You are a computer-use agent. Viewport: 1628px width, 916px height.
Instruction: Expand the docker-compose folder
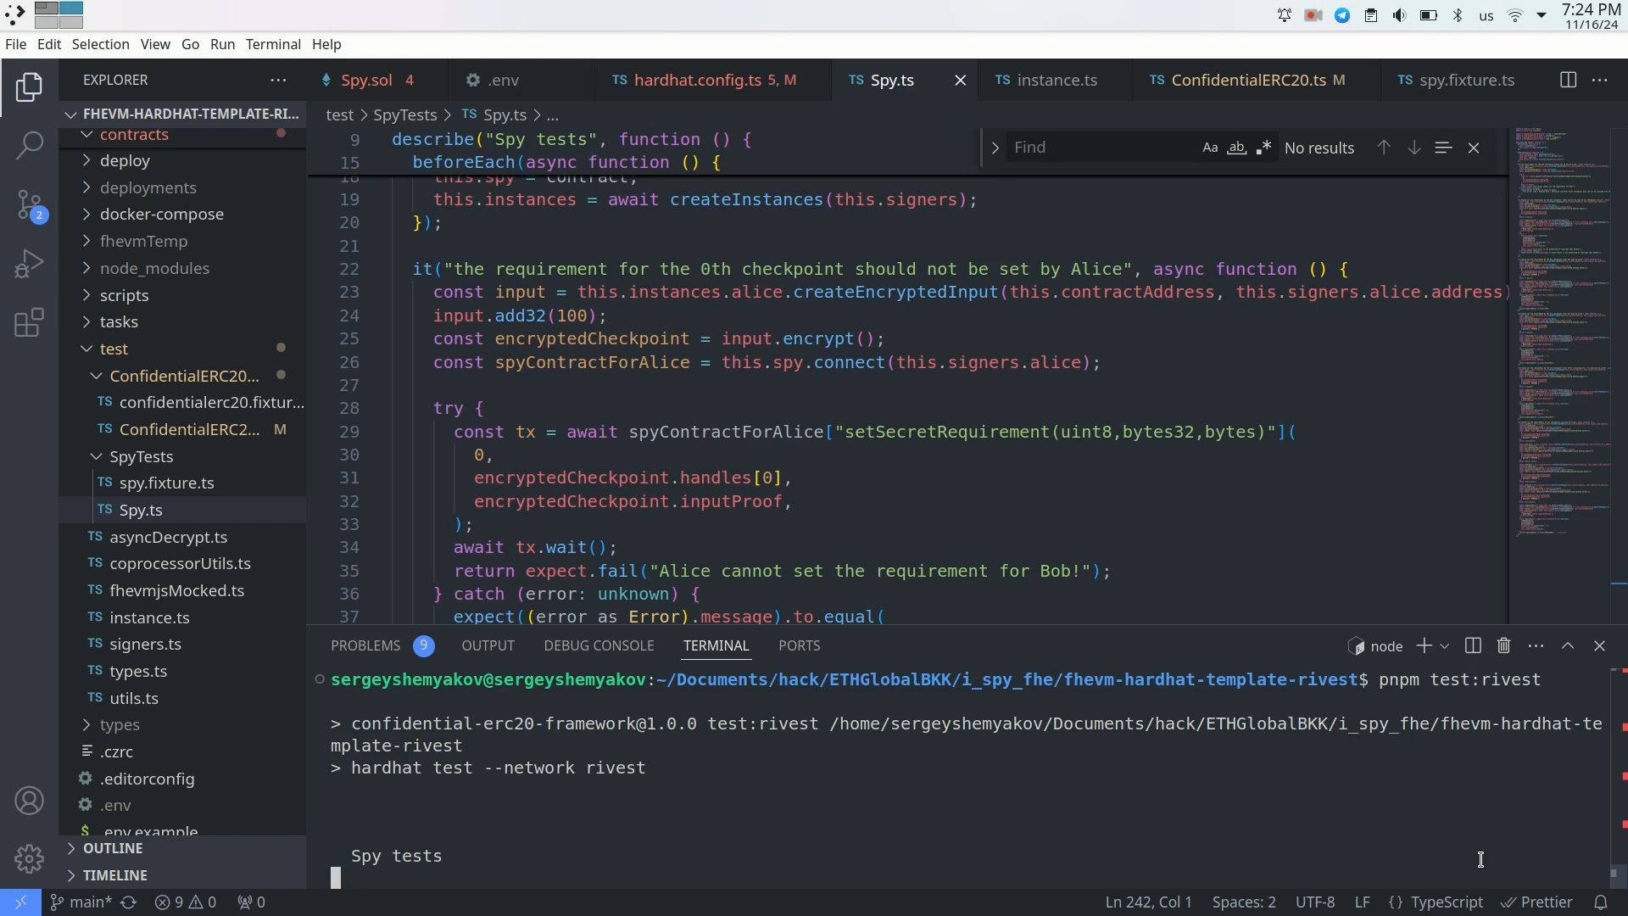(161, 215)
